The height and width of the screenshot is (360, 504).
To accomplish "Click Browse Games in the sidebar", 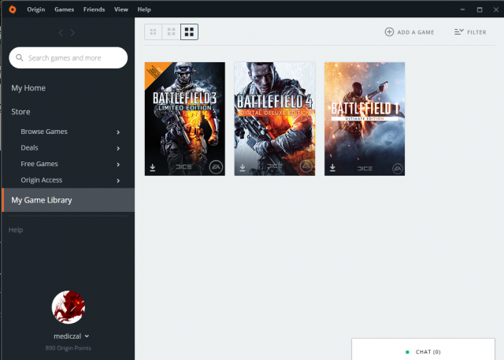I will (44, 132).
